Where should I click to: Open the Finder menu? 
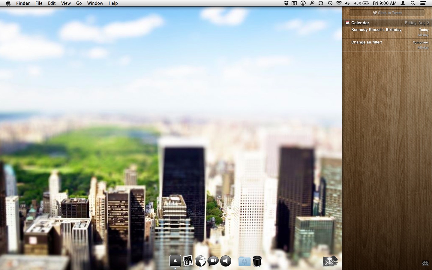pos(23,3)
